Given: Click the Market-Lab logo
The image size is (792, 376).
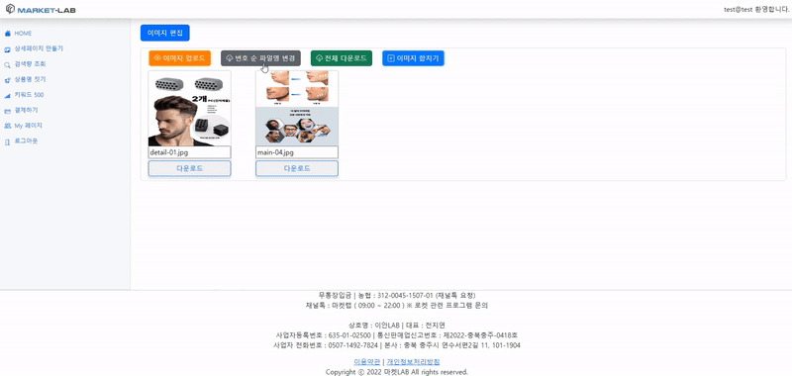Looking at the screenshot, I should [x=41, y=9].
